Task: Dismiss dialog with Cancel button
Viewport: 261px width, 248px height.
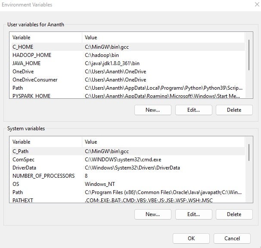Action: (232, 239)
